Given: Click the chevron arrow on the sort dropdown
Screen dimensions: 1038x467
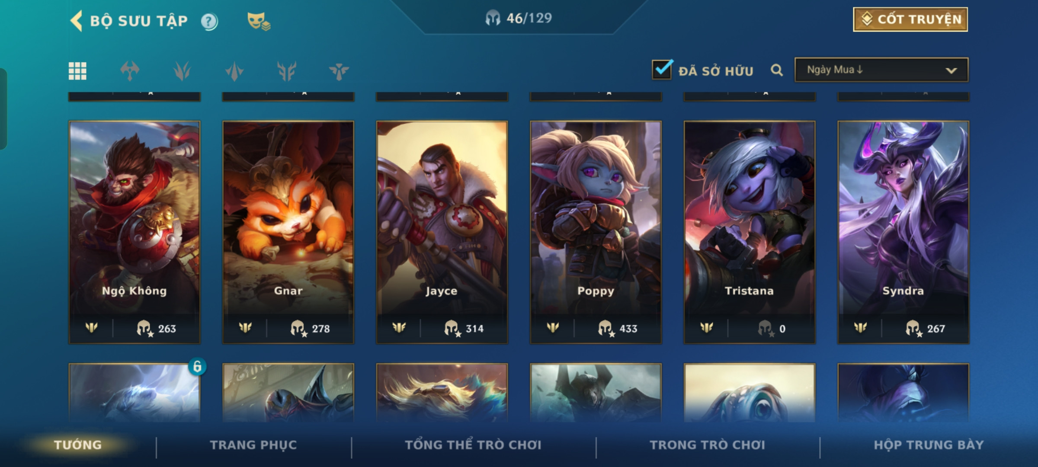Looking at the screenshot, I should (951, 70).
